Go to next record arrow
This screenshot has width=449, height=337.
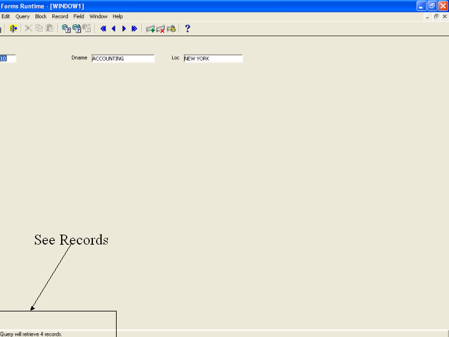coord(124,29)
